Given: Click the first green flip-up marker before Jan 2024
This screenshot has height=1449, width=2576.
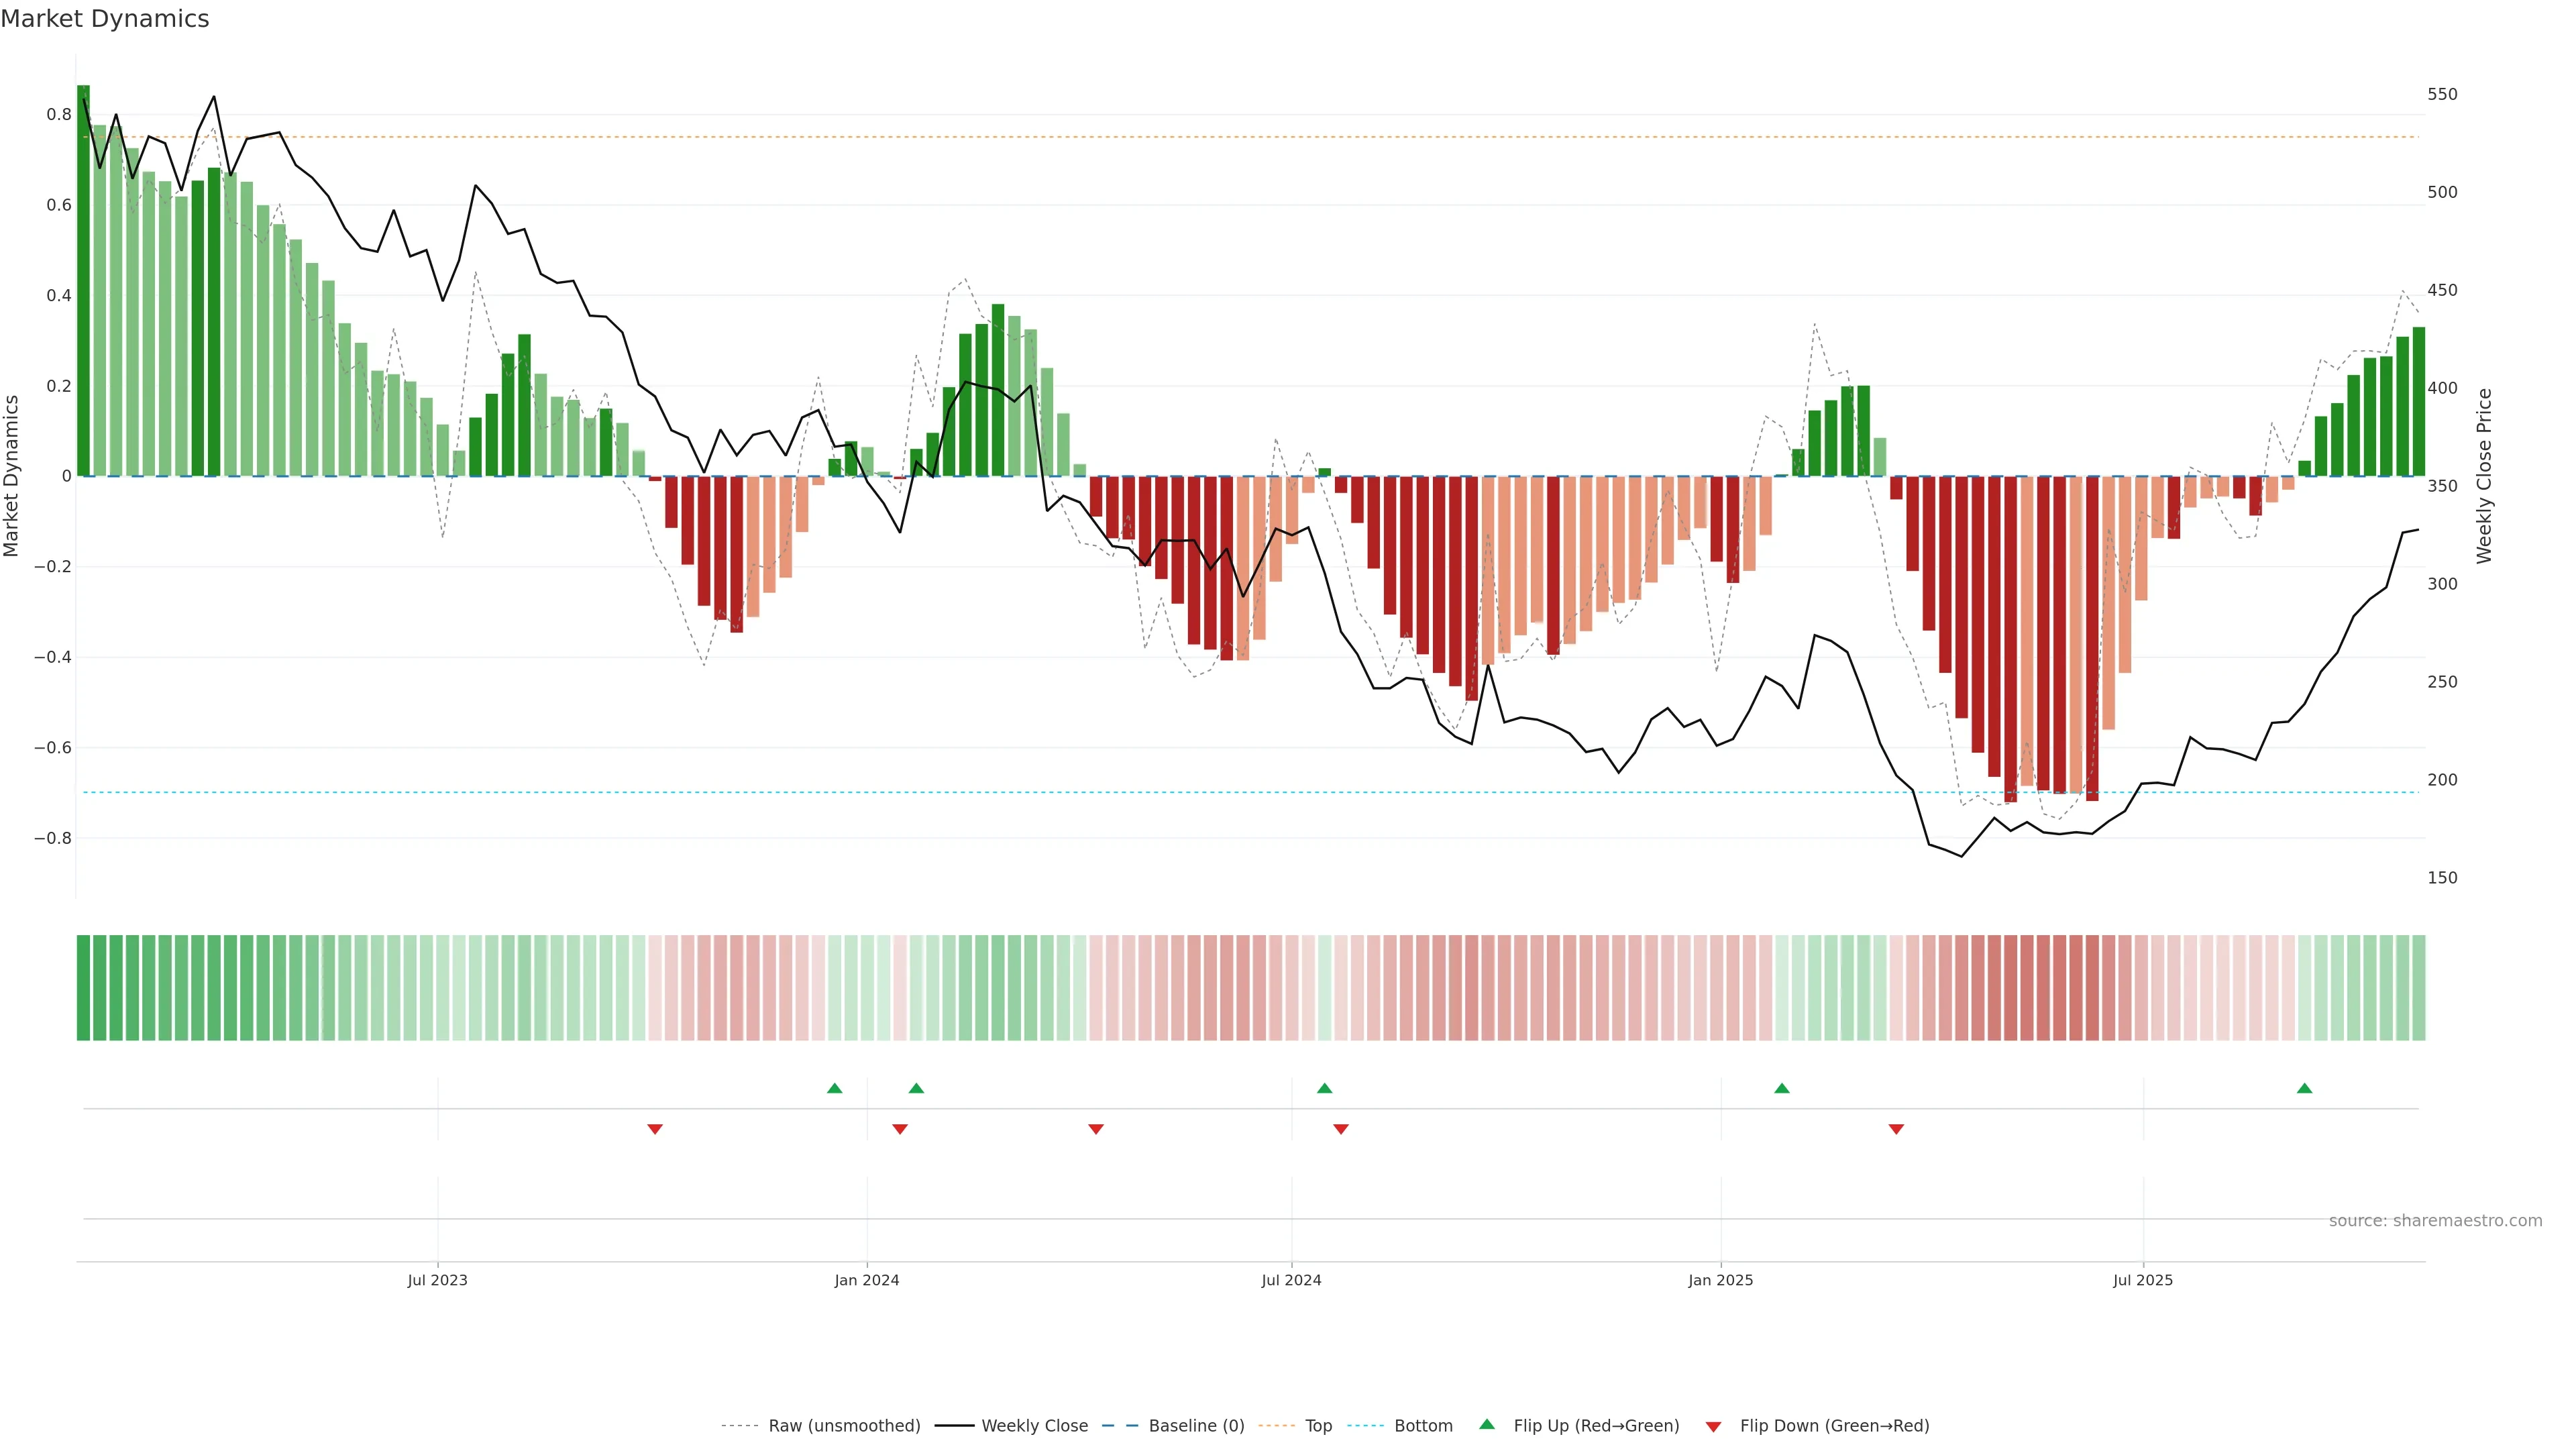Looking at the screenshot, I should 835,1088.
